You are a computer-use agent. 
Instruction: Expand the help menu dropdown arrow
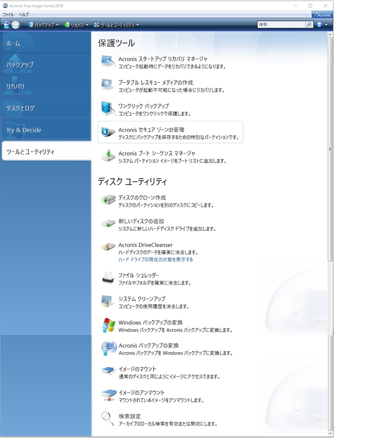point(326,25)
